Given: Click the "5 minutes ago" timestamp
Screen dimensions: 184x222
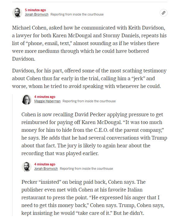Looking at the screenshot, I should point(35,10).
